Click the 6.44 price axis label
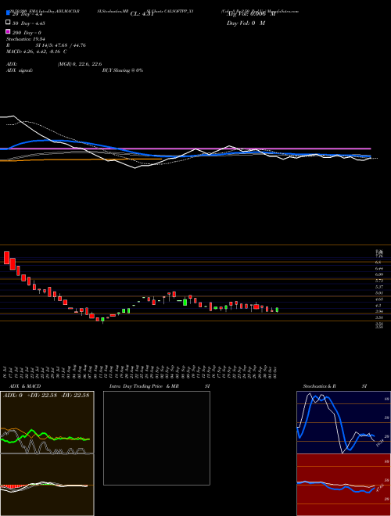391x516 pixels. coord(378,268)
